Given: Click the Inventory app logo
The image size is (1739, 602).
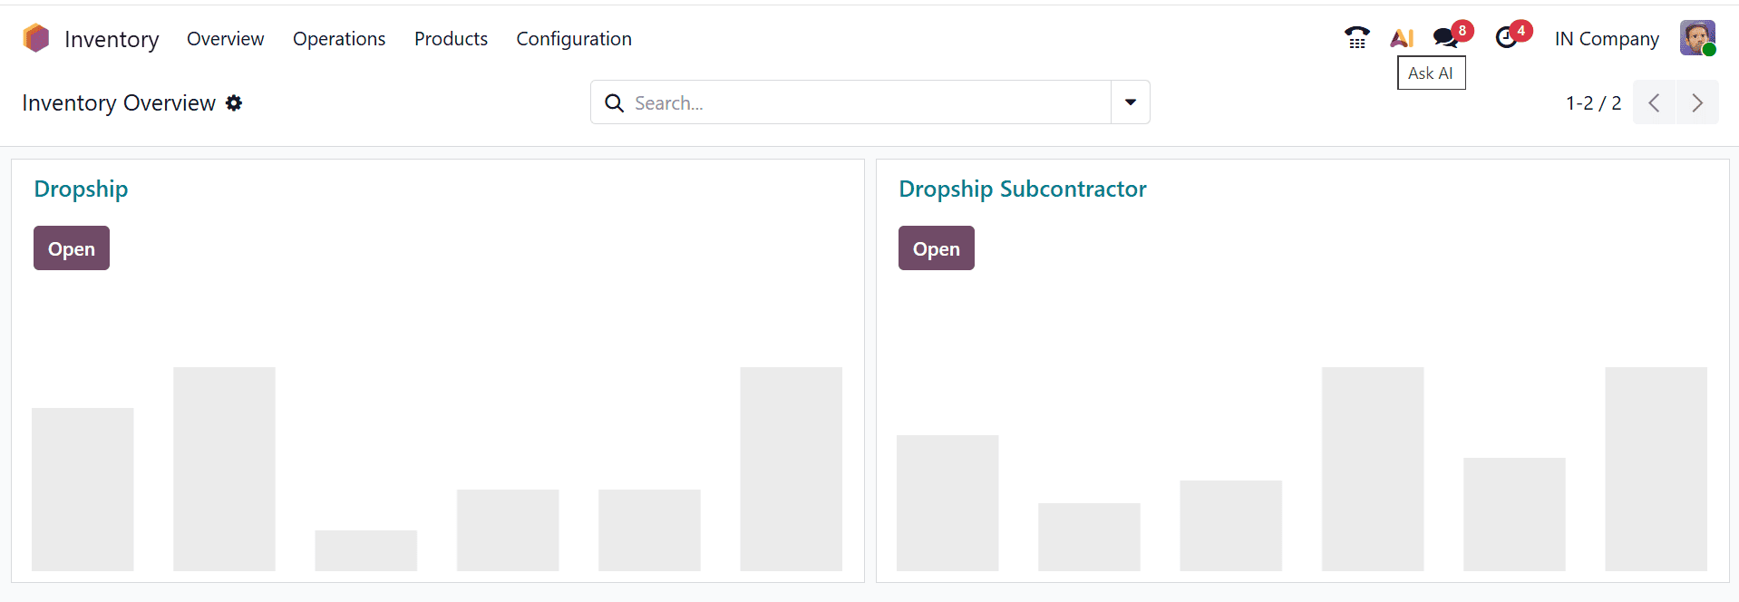Looking at the screenshot, I should coord(34,38).
